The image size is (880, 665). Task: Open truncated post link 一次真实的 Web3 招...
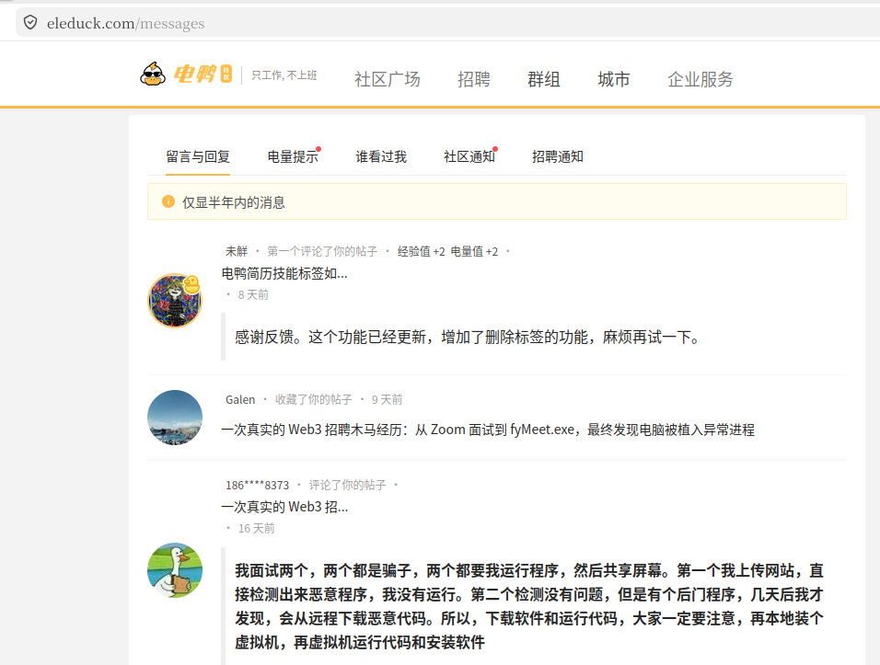click(284, 507)
